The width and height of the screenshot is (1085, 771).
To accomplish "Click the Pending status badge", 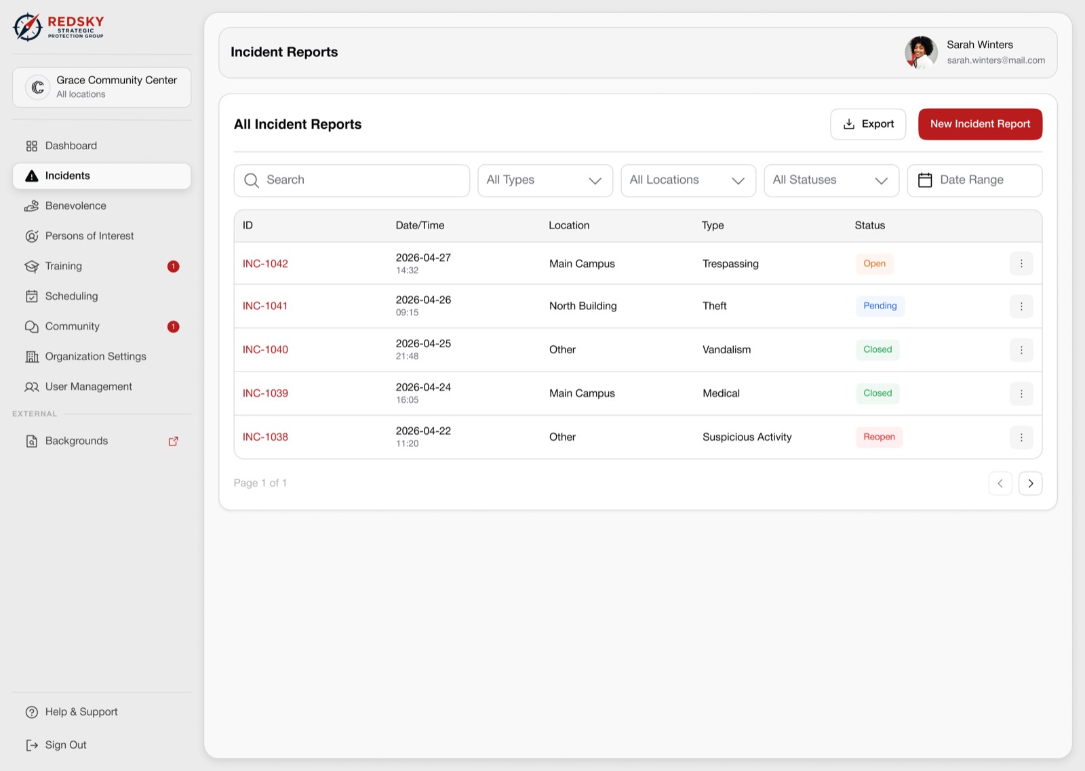I will (880, 306).
